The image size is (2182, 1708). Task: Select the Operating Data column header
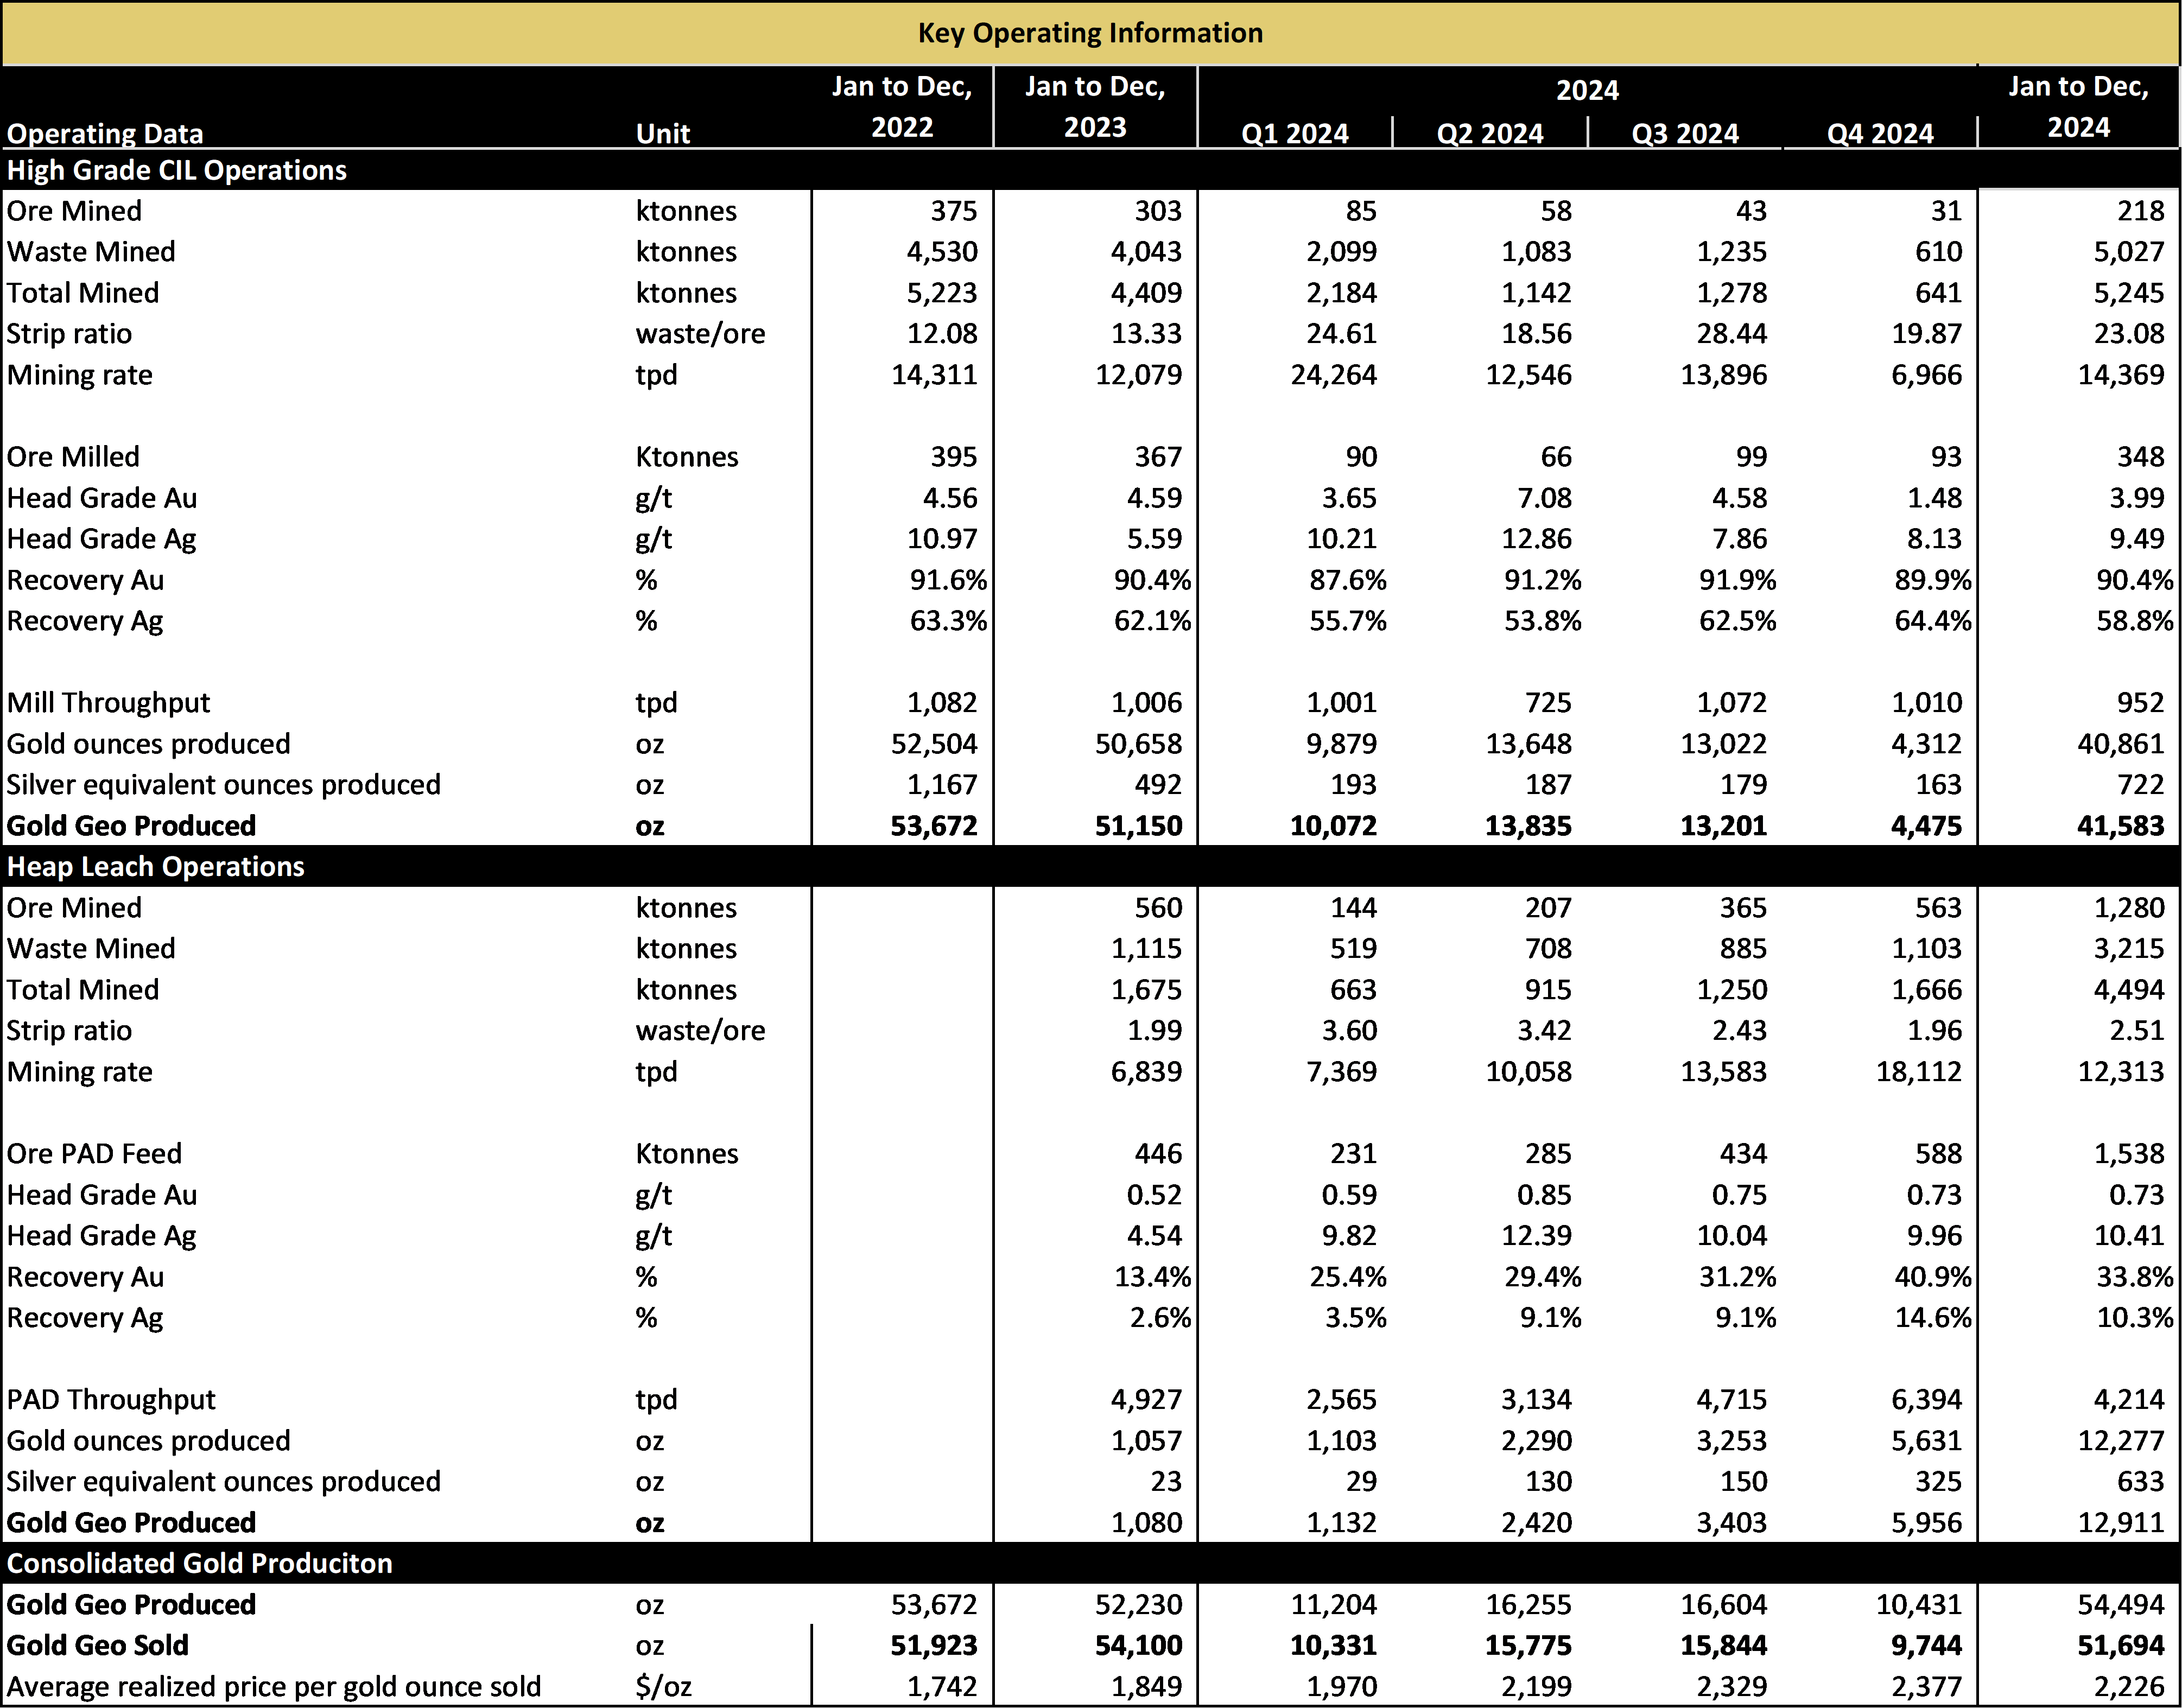coord(105,133)
